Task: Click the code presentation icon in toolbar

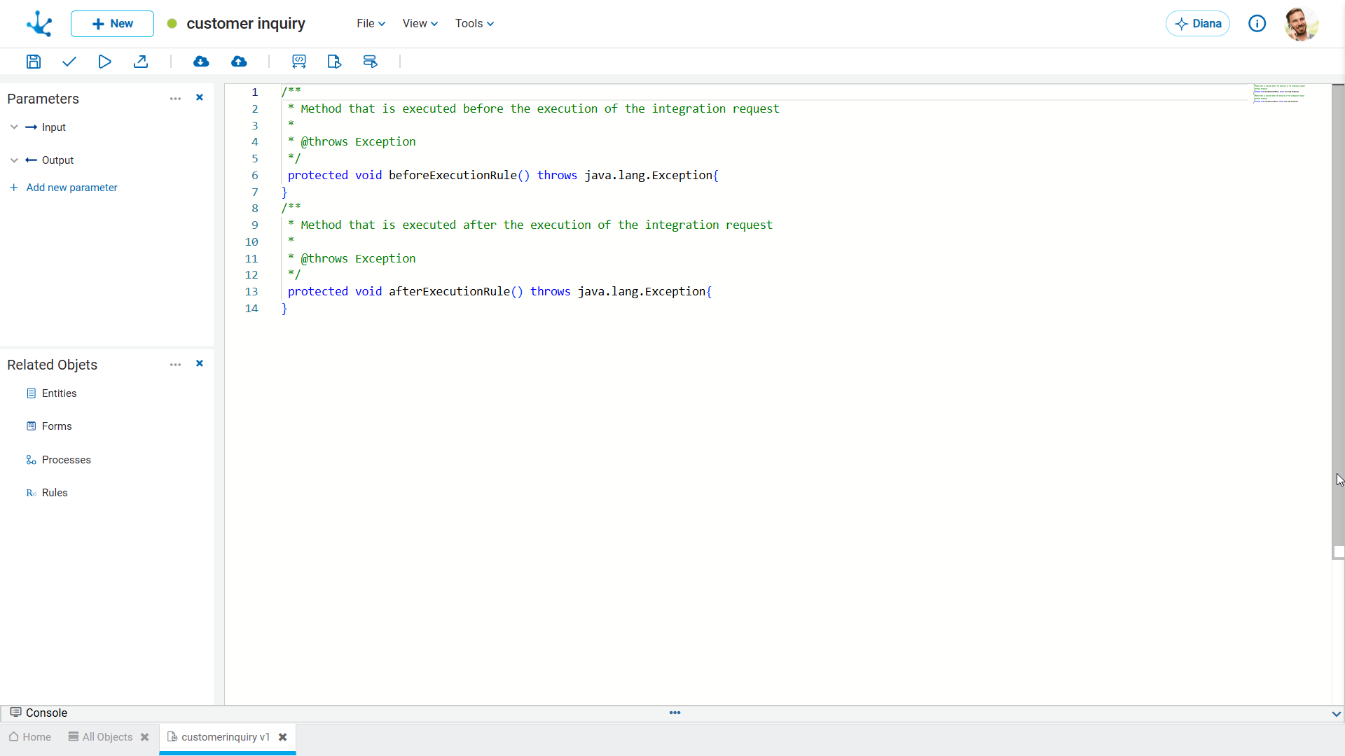Action: (x=299, y=62)
